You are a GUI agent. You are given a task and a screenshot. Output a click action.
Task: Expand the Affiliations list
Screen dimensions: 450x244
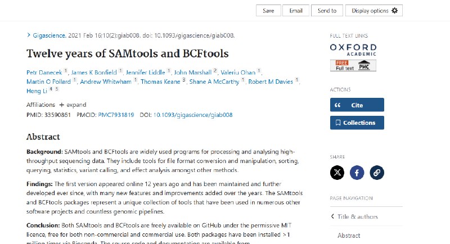tap(73, 105)
